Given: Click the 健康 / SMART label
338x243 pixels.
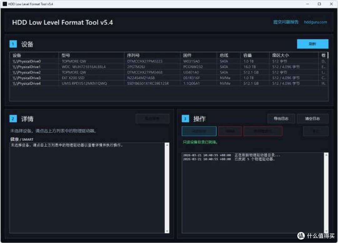Looking at the screenshot, I should click(x=22, y=139).
